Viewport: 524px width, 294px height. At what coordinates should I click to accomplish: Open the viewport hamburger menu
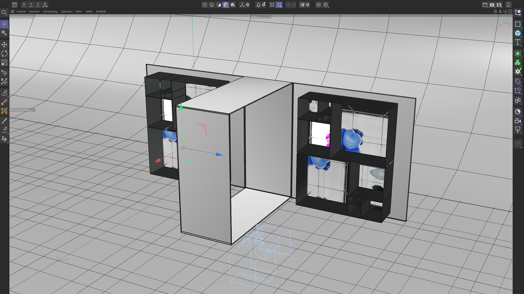[x=13, y=11]
